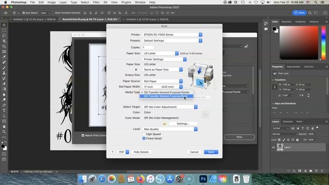Click the Save button in Print dialog
Viewport: 329px width, 185px height.
(x=211, y=152)
